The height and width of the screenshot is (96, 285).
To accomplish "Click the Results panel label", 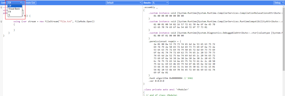I will pyautogui.click(x=147, y=3).
